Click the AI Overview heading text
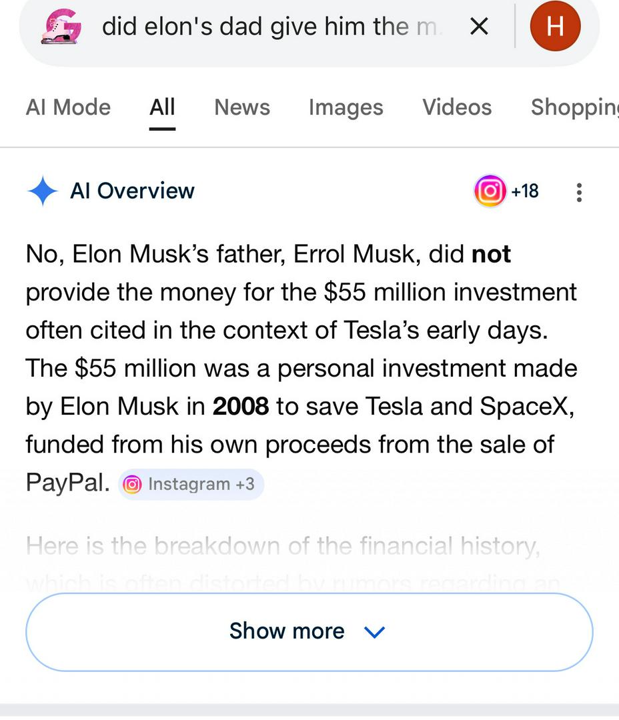 [132, 191]
